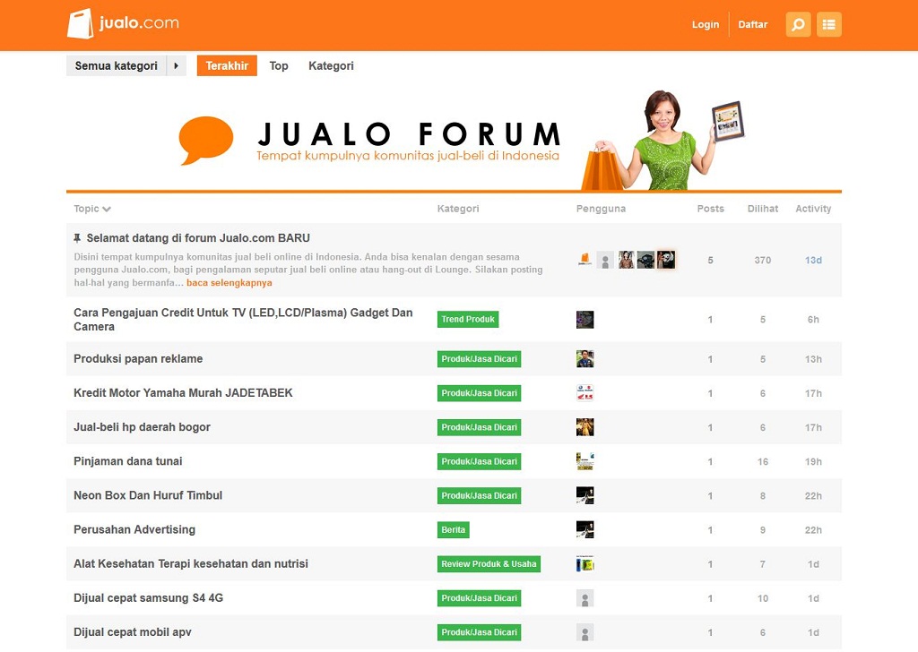Click the 13d activity time on welcome topic
Image resolution: width=918 pixels, height=652 pixels.
click(813, 261)
